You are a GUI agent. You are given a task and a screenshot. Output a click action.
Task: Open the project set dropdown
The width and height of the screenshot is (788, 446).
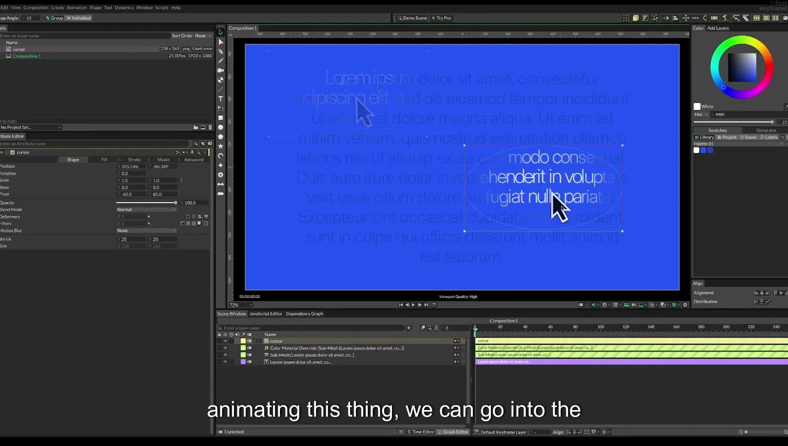[31, 127]
